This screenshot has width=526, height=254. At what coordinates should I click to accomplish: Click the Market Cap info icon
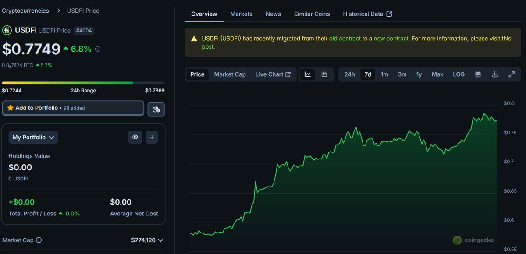click(39, 240)
